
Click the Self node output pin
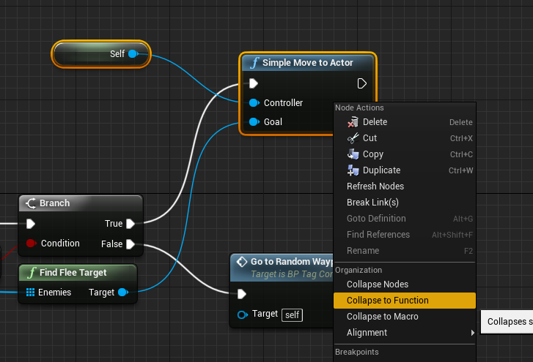coord(133,54)
